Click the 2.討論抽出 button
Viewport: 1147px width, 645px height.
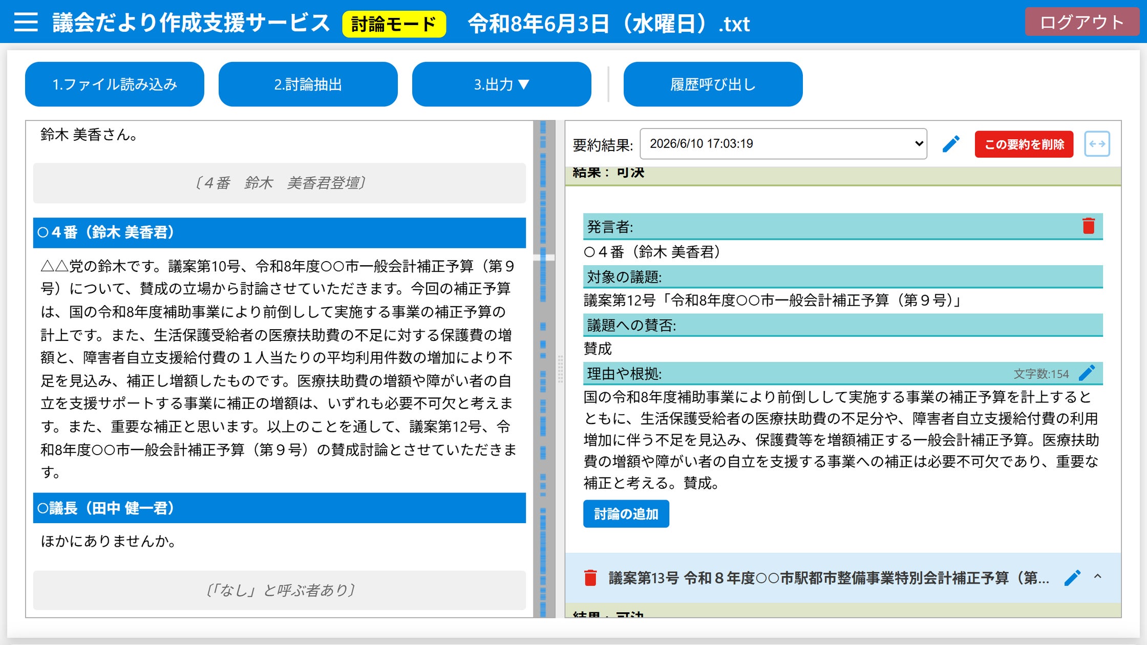point(308,84)
